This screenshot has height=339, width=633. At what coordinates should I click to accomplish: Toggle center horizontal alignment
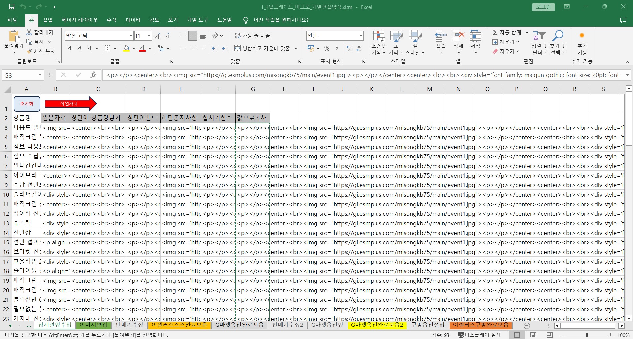pos(193,48)
